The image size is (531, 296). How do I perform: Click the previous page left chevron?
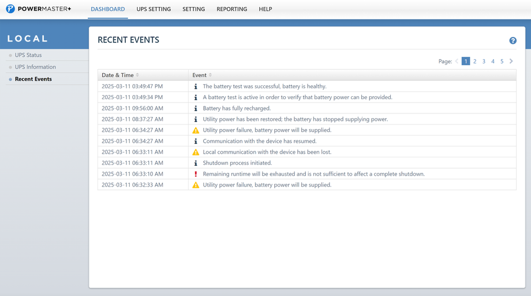pyautogui.click(x=457, y=61)
